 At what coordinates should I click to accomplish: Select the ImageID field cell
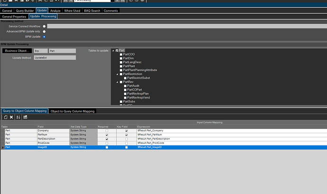(x=53, y=148)
